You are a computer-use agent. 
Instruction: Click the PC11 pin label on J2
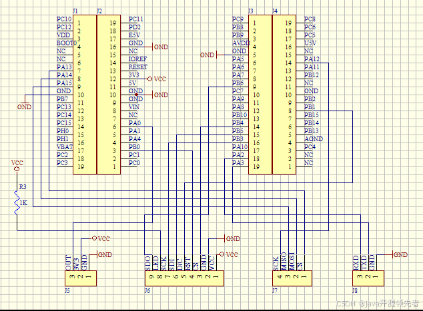(x=135, y=19)
